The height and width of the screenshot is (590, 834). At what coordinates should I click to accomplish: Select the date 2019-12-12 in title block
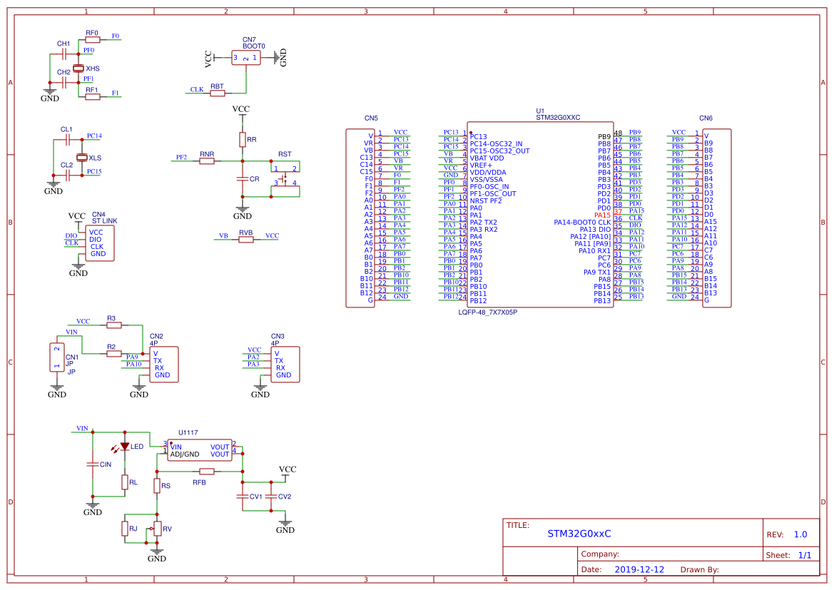coord(639,569)
